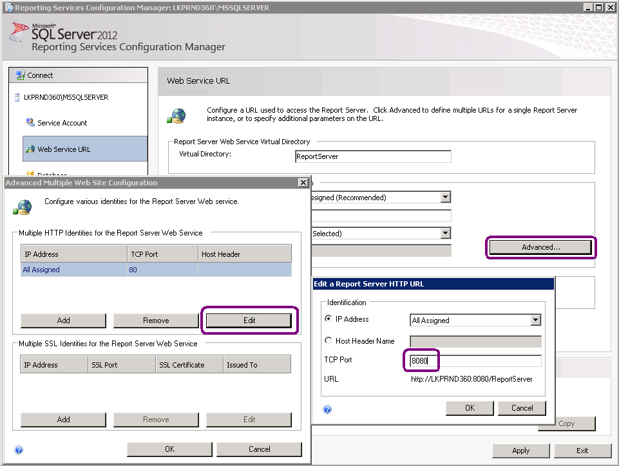This screenshot has width=619, height=466.
Task: Select the Web Service URL sidebar icon
Action: pos(30,149)
